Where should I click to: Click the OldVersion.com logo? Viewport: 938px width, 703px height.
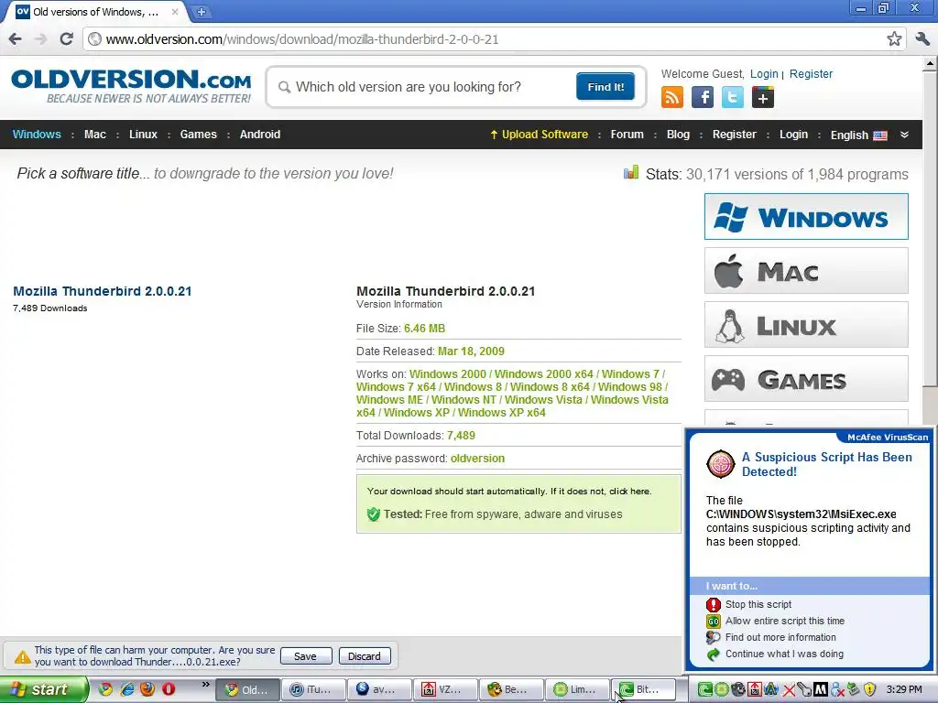131,86
